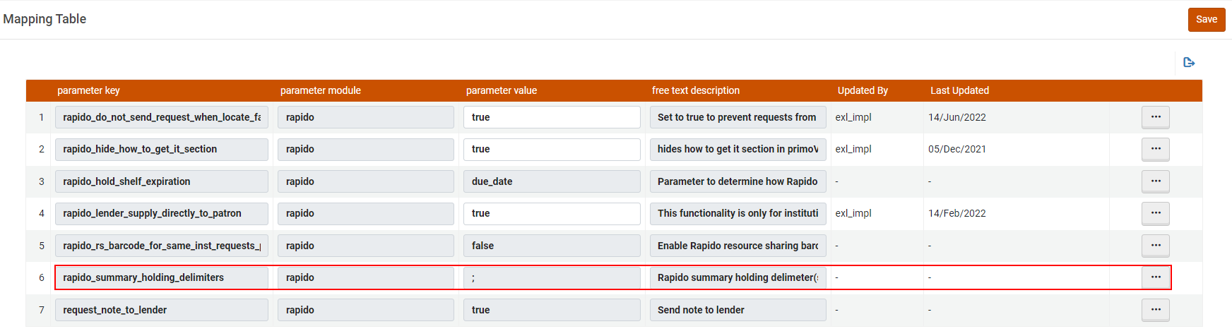Click the Updated By column header

tap(863, 90)
